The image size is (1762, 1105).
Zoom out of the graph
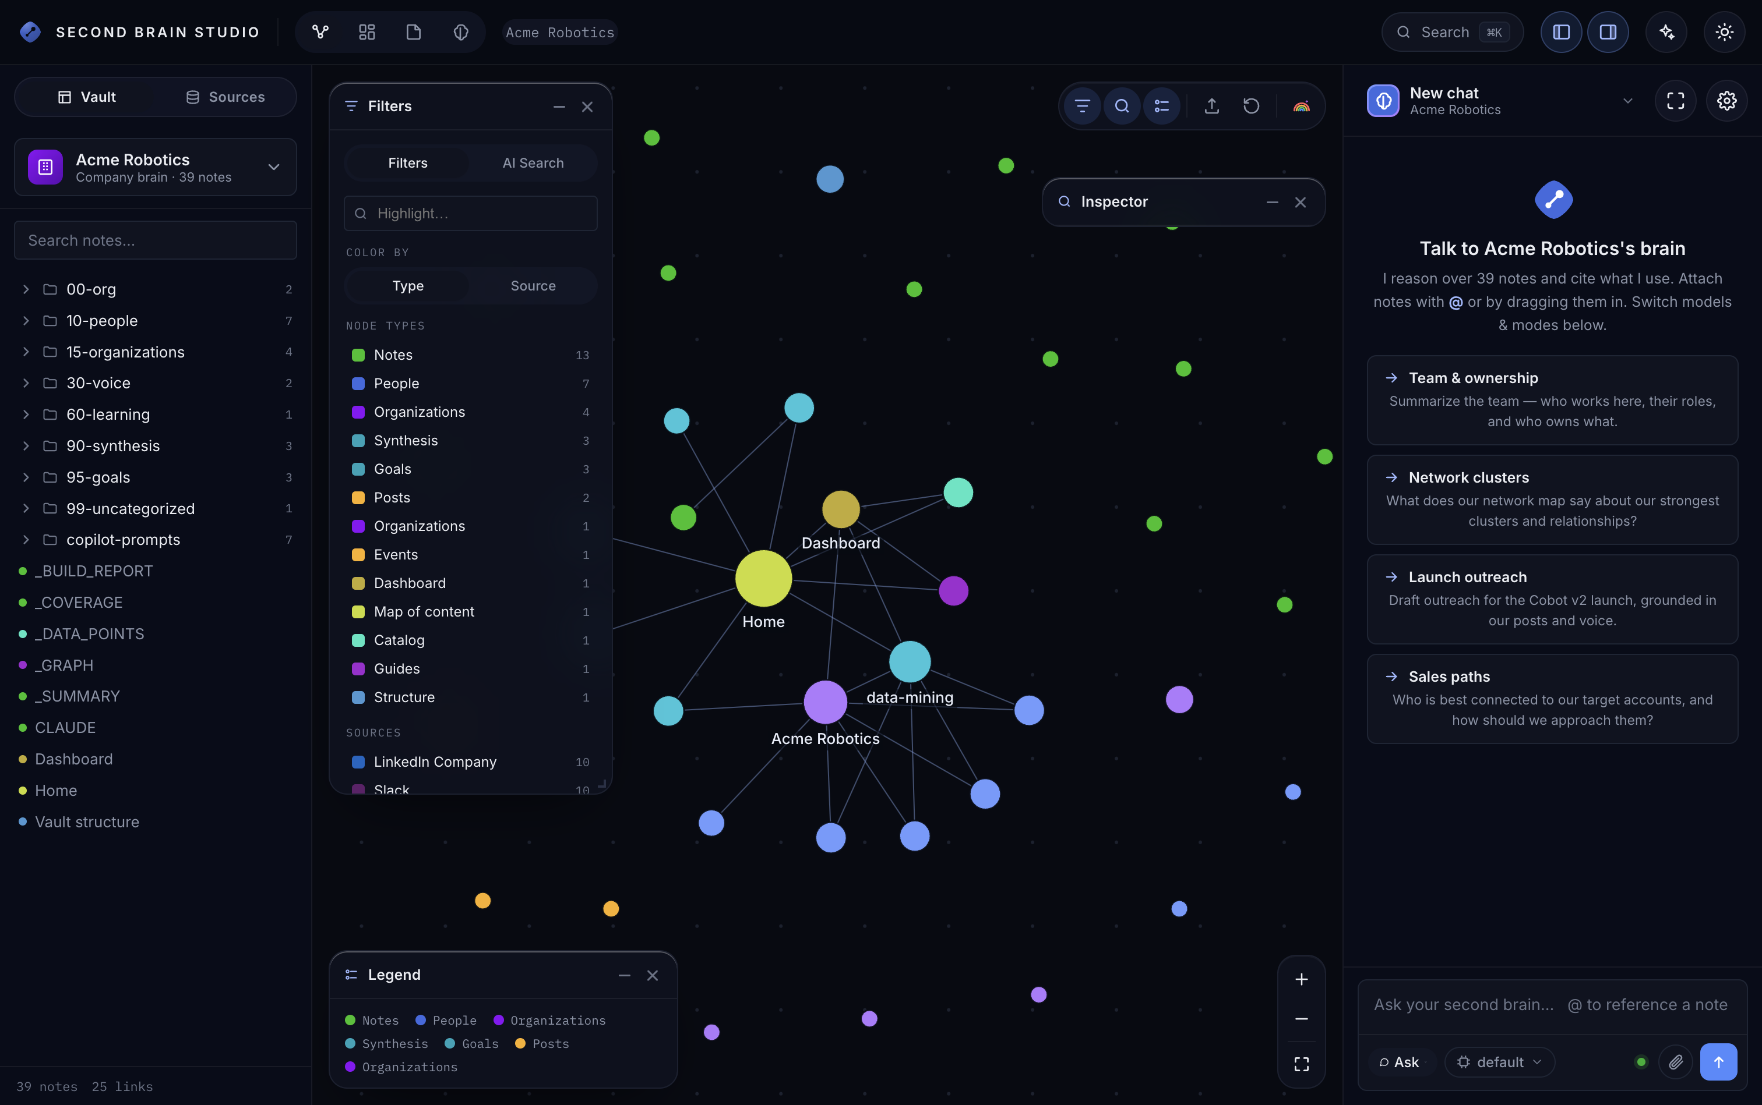click(1301, 1019)
